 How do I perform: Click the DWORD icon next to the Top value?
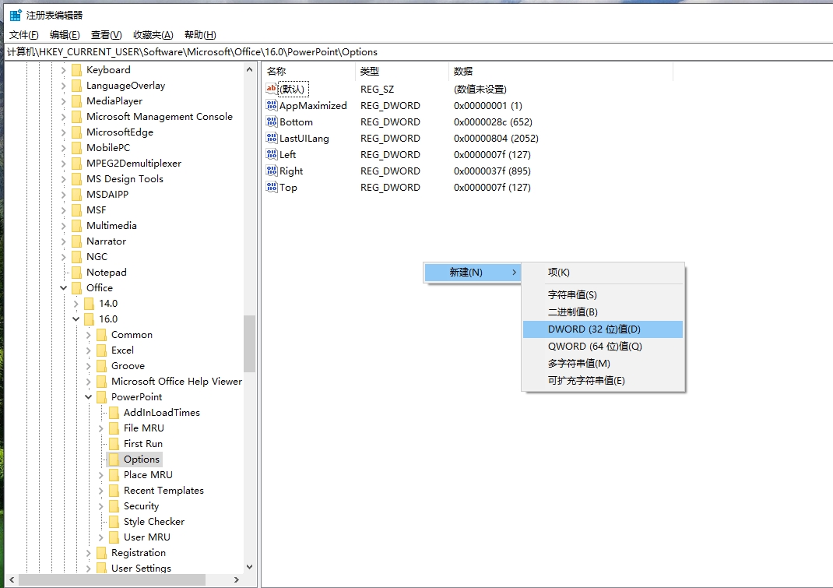pos(271,187)
